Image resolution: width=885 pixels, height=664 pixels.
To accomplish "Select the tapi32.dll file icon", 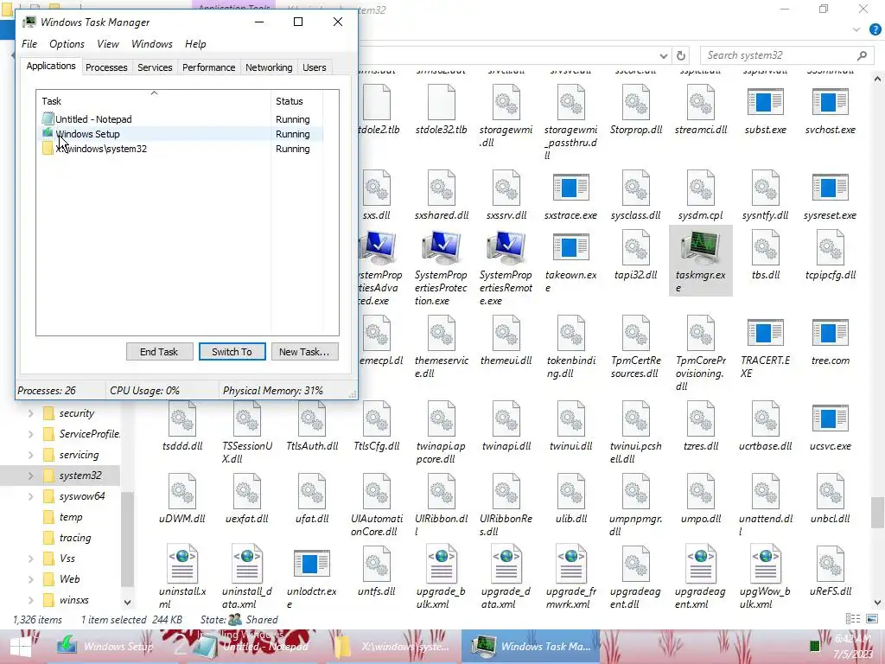I will (635, 248).
